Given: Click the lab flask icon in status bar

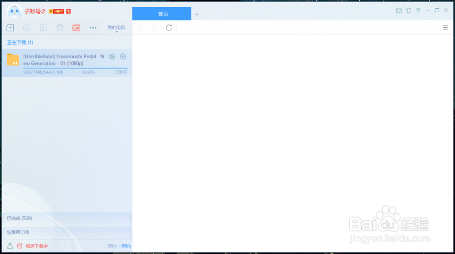Looking at the screenshot, I should 10,246.
